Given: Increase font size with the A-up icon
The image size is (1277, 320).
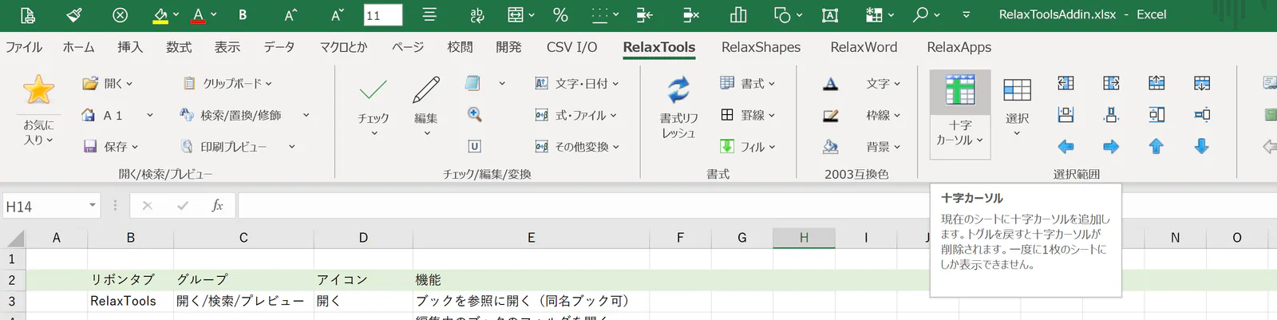Looking at the screenshot, I should click(x=291, y=14).
